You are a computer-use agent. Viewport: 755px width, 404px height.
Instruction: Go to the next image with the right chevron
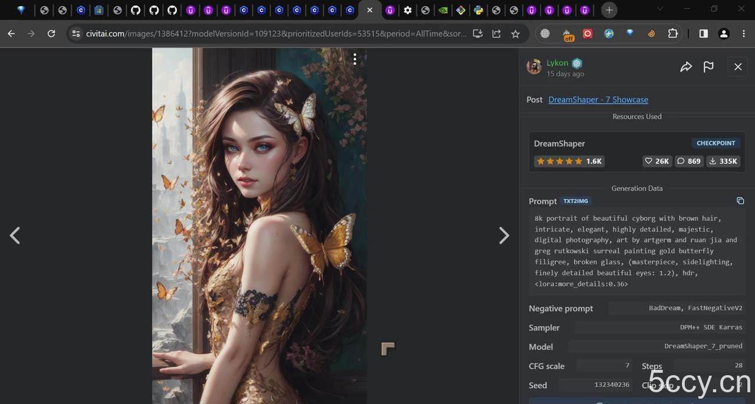[x=504, y=236]
